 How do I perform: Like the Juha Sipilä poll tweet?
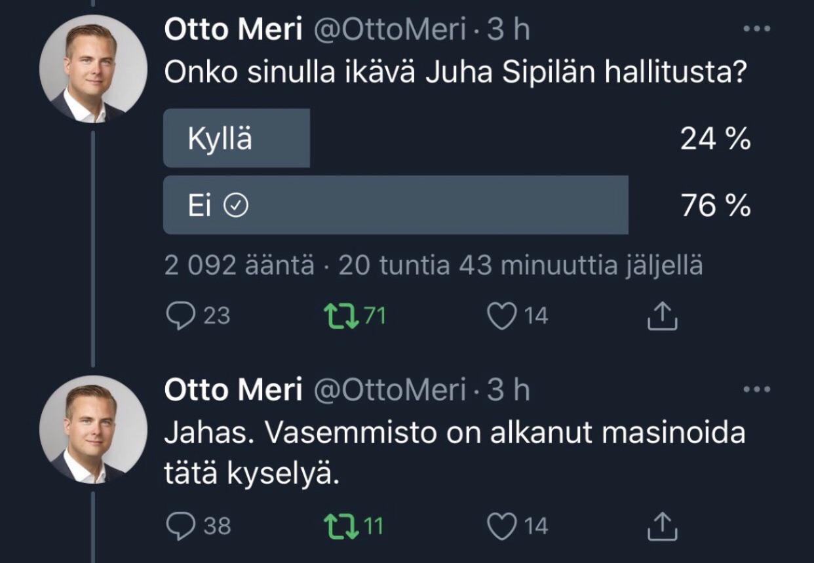tap(501, 317)
